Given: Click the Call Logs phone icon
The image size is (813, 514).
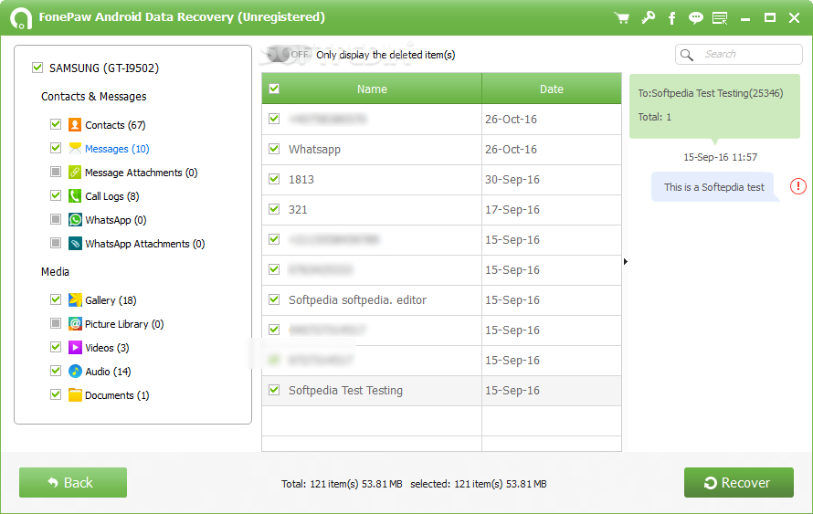Looking at the screenshot, I should click(x=75, y=196).
